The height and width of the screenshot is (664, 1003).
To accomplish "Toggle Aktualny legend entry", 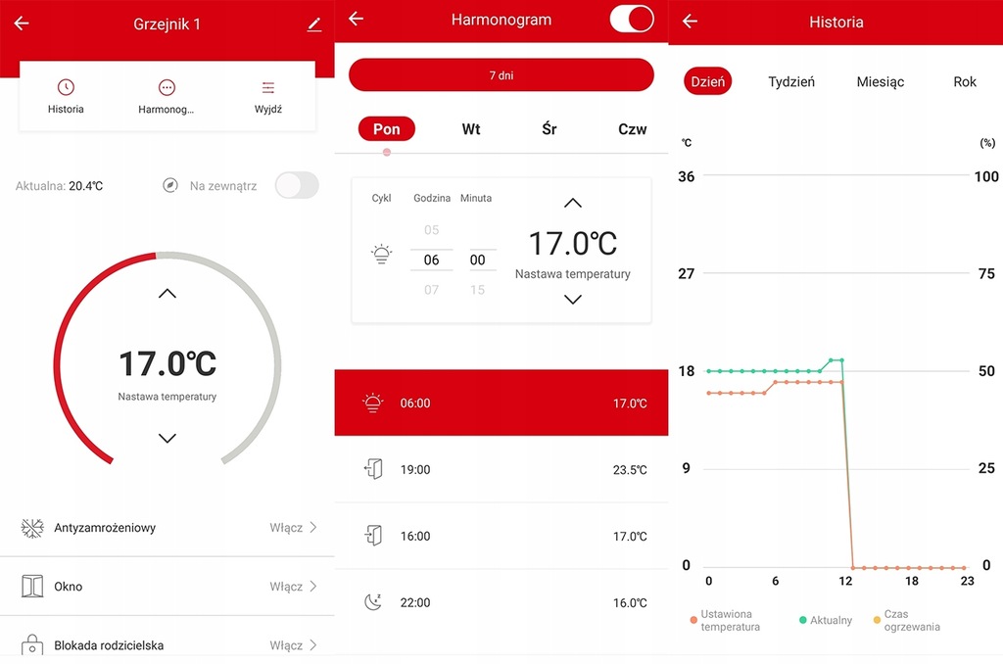I will click(826, 620).
